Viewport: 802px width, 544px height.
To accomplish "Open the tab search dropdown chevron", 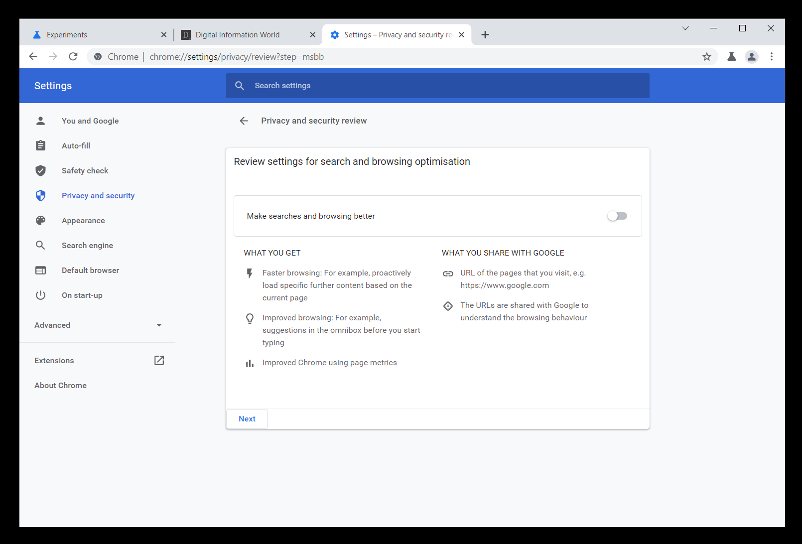I will coord(685,28).
